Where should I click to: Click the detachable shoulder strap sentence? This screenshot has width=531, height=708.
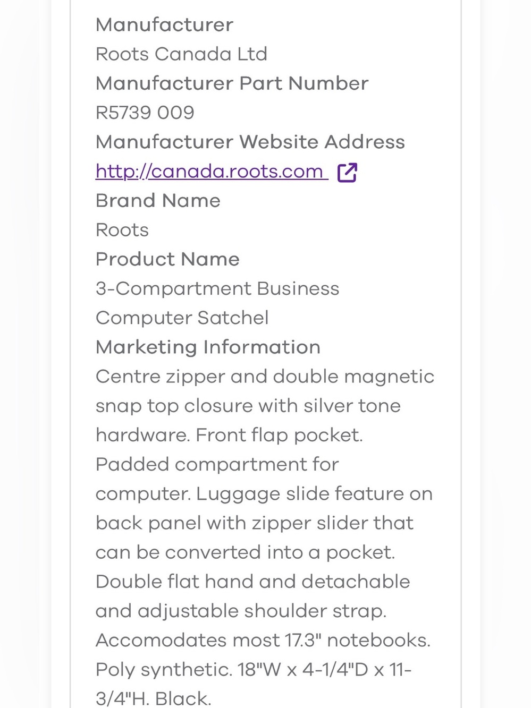click(x=252, y=596)
